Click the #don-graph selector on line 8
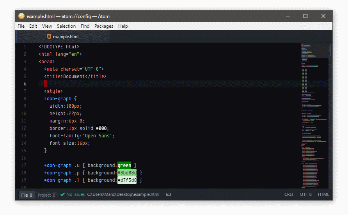 (58, 99)
